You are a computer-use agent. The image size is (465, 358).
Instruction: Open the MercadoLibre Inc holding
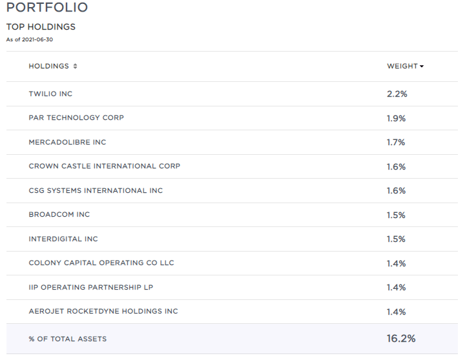pyautogui.click(x=67, y=143)
